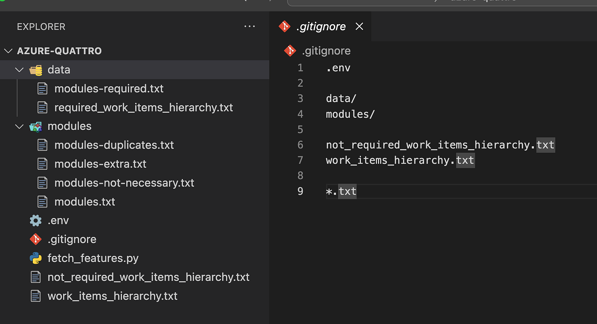Click file icon beside work_items_hierarchy.txt in Explorer
The width and height of the screenshot is (597, 324).
(x=36, y=296)
